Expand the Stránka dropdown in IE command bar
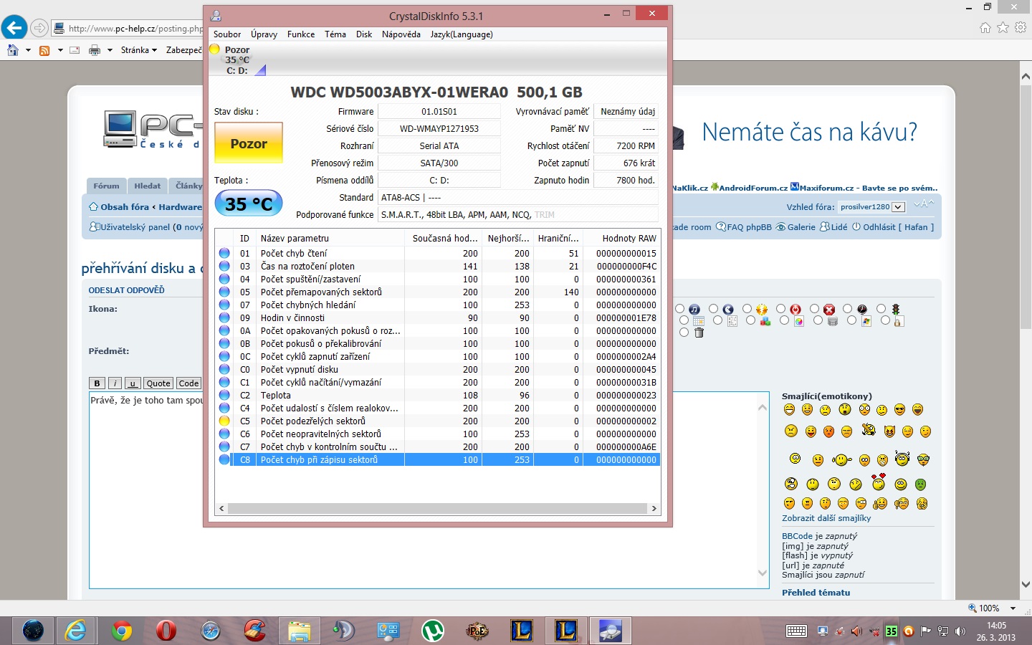 [138, 50]
